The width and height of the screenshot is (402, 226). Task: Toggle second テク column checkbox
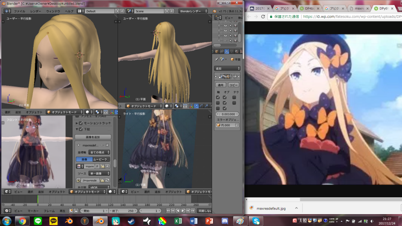click(x=234, y=103)
